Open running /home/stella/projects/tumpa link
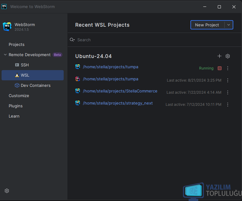The width and height of the screenshot is (242, 201). coord(111,67)
